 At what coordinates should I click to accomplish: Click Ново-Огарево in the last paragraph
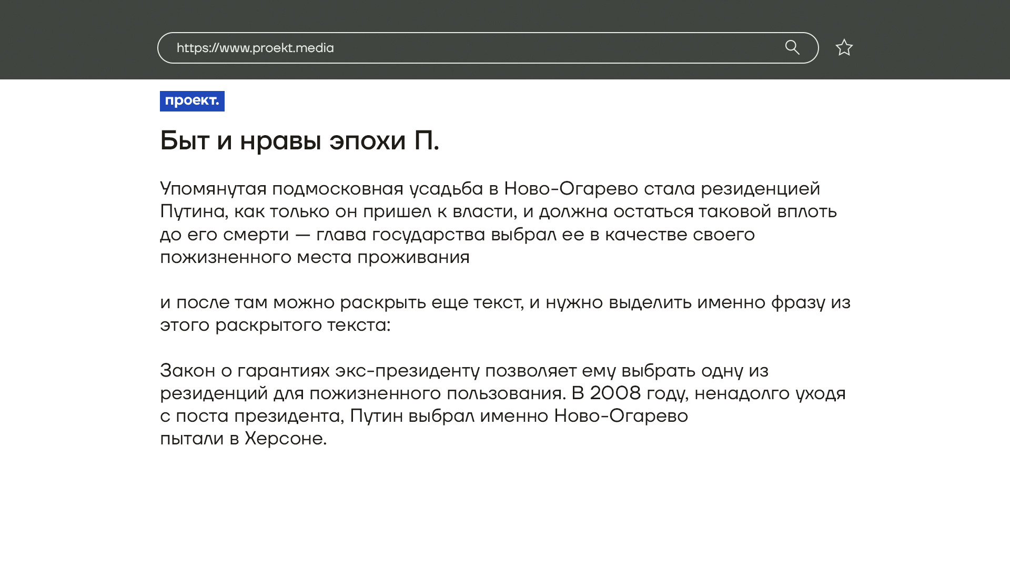[621, 416]
